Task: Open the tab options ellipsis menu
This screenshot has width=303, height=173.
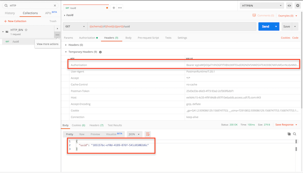Action: [x=120, y=8]
